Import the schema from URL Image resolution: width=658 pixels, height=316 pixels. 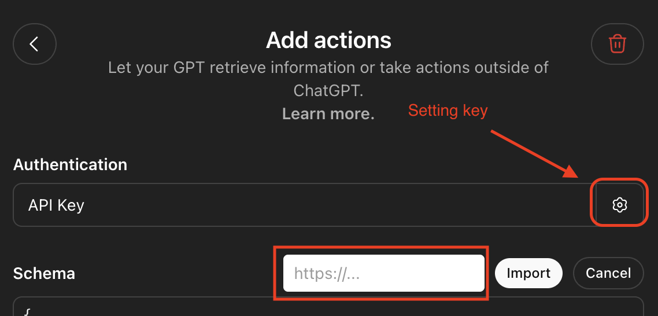coord(528,273)
